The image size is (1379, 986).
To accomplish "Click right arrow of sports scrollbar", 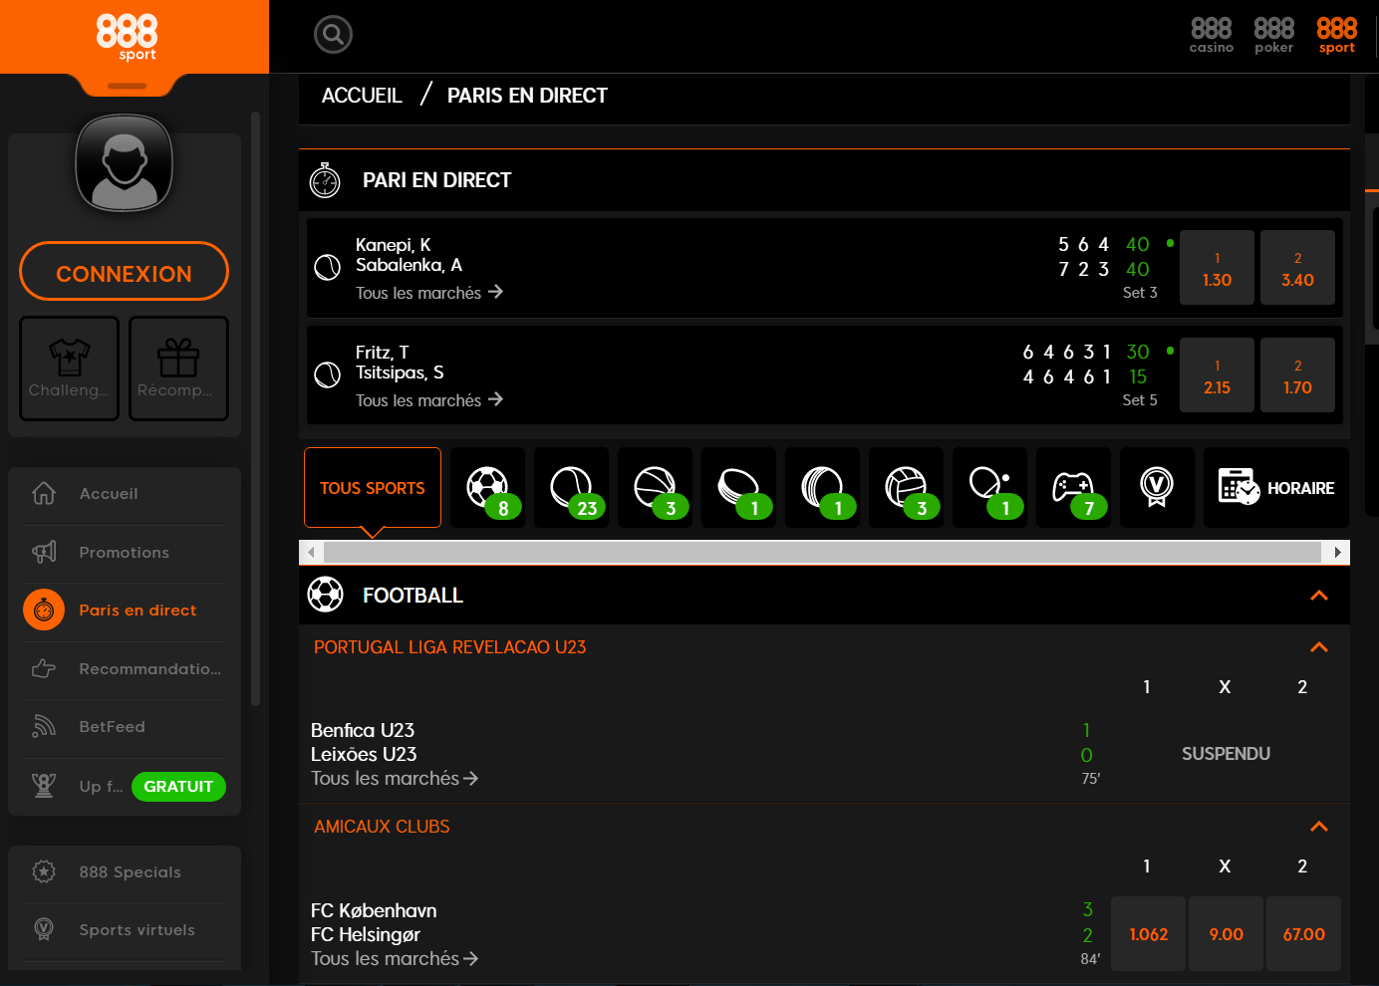I will (x=1337, y=553).
